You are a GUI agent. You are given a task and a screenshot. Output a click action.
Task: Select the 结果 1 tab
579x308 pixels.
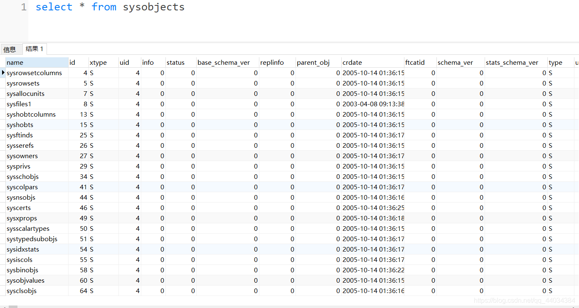[x=34, y=49]
